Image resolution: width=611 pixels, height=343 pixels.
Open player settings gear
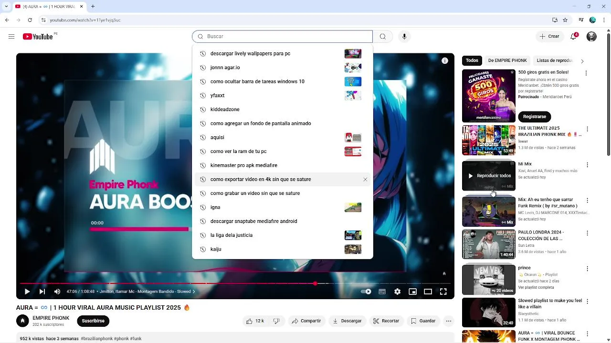(397, 292)
